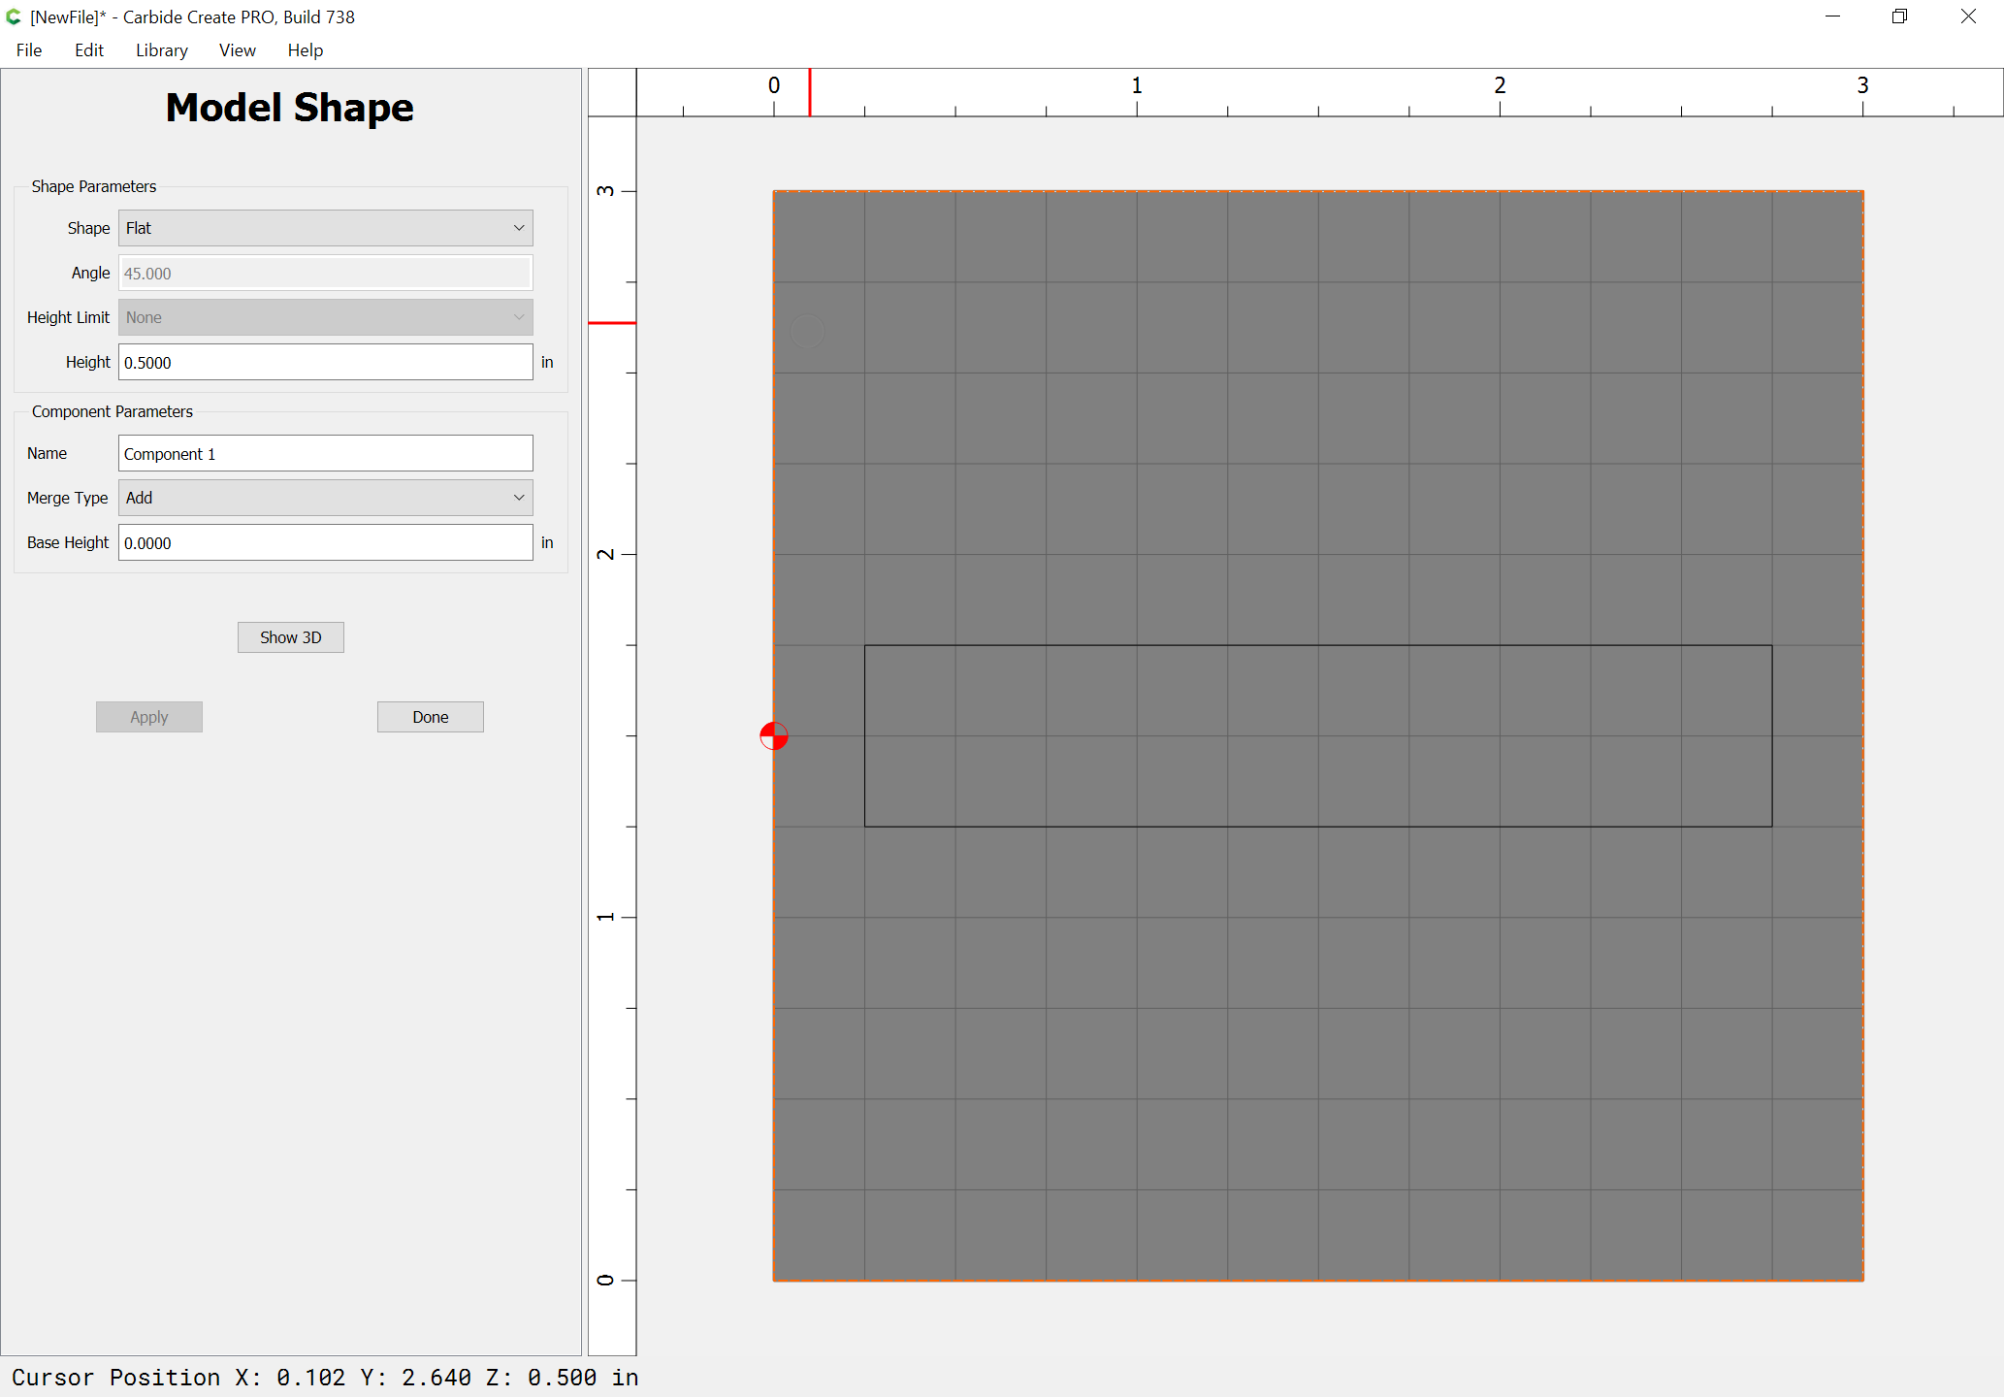Expand the Merge Type dropdown set to Add

point(326,498)
